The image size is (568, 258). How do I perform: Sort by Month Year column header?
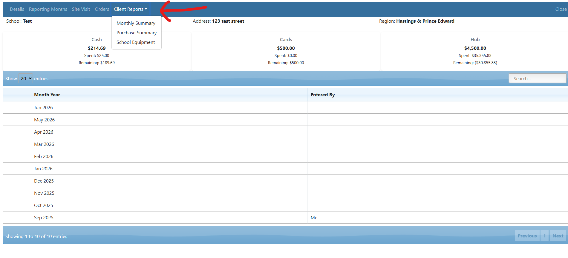47,95
